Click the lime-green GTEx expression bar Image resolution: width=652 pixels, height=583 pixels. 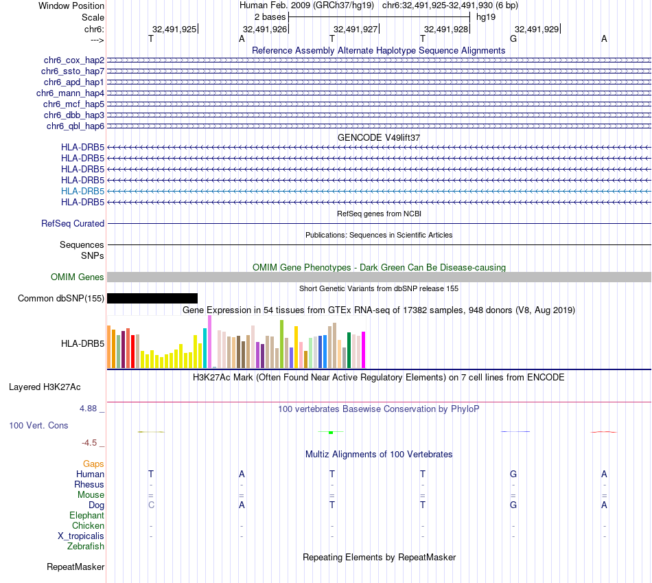click(281, 344)
